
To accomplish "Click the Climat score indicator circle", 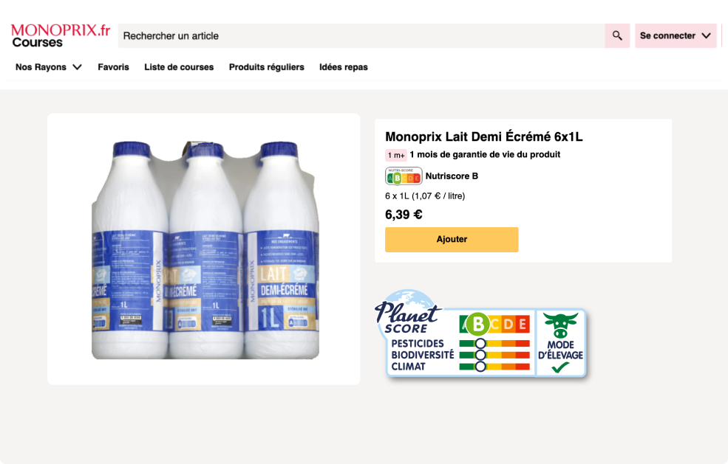I will coord(480,367).
